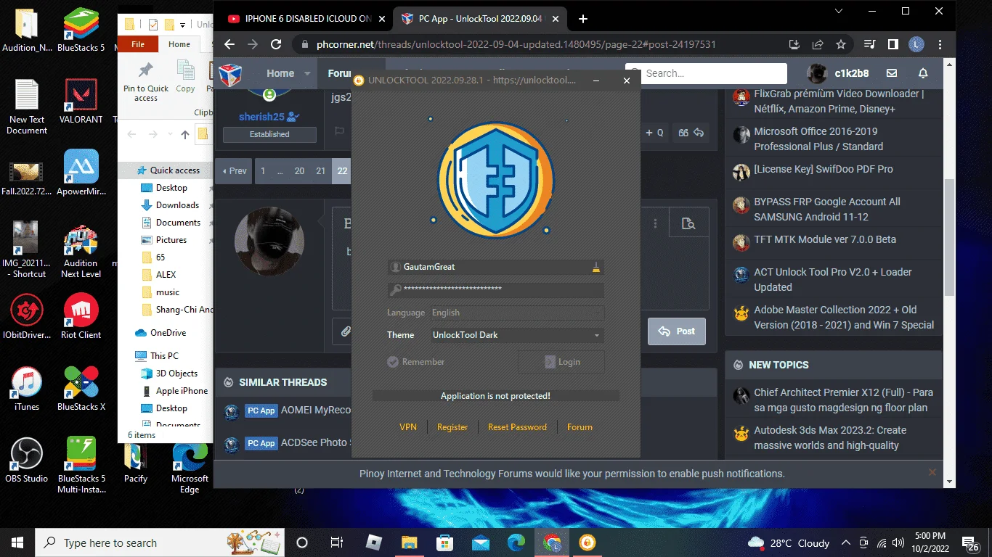992x557 pixels.
Task: Open iTunes desktop icon
Action: coord(27,388)
